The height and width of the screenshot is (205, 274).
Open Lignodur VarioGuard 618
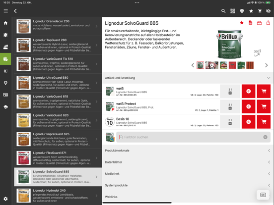pyautogui.click(x=58, y=102)
